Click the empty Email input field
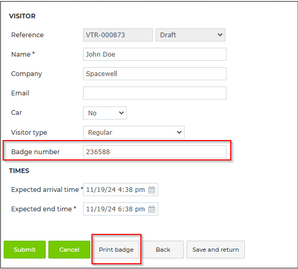This screenshot has height=269, width=298. click(155, 93)
